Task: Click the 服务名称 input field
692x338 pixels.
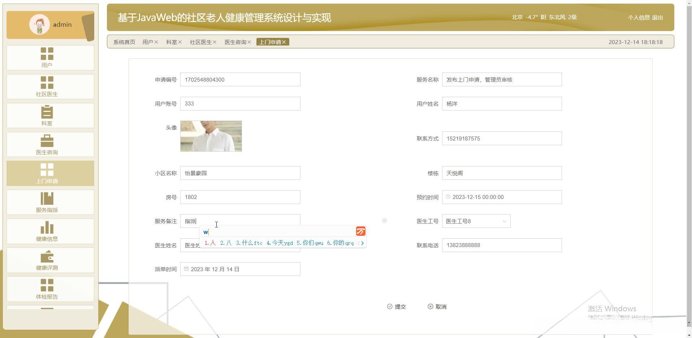Action: coord(502,79)
